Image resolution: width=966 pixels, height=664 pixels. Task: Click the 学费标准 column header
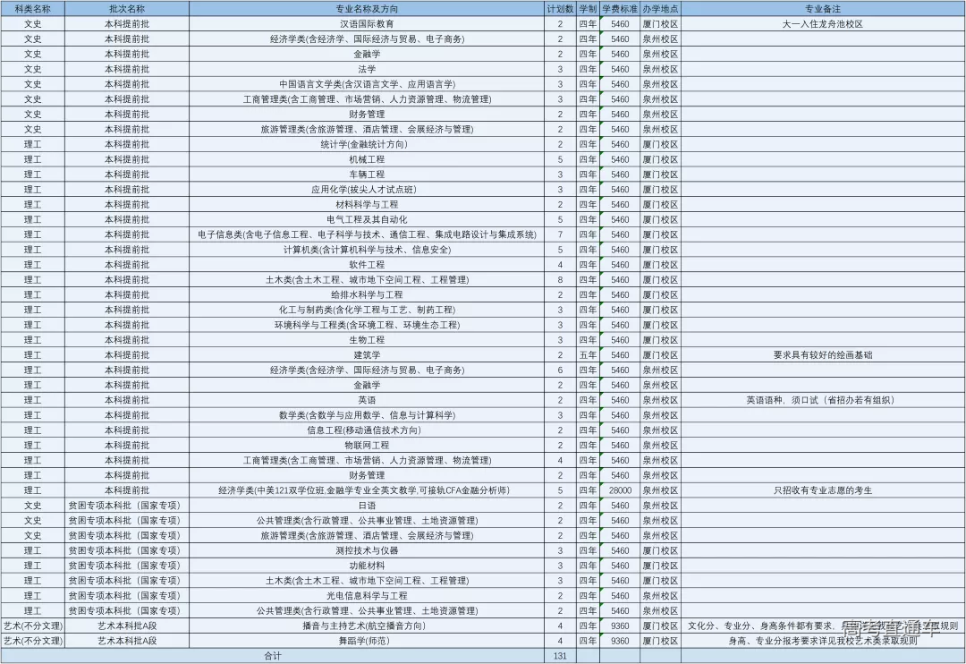point(619,8)
